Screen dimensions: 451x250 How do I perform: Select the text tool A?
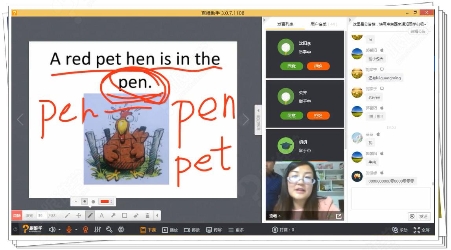click(x=101, y=215)
